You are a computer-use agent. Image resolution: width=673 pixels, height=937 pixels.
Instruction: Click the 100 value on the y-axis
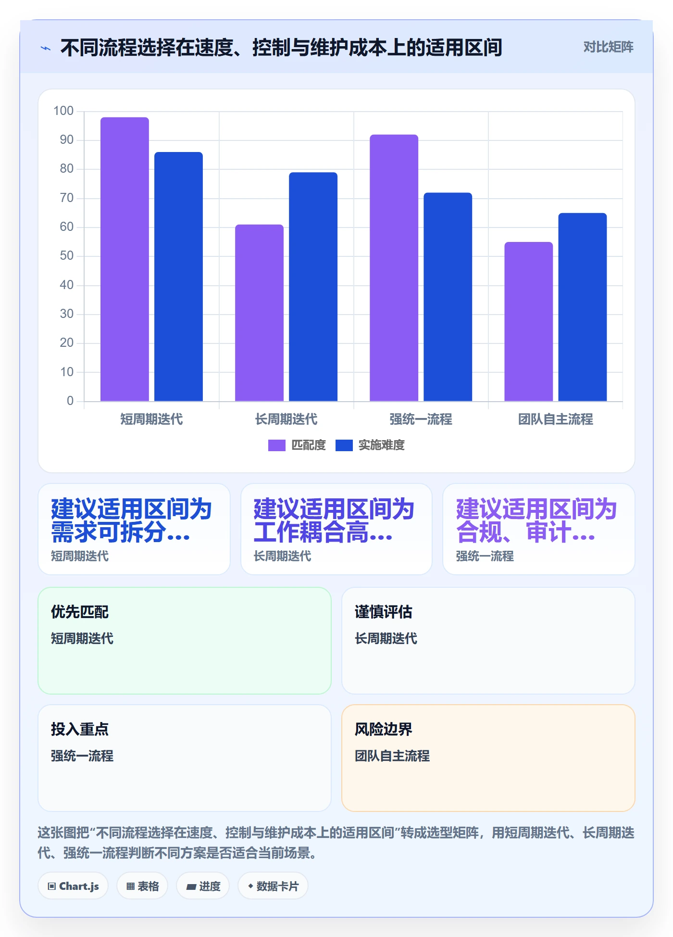click(63, 111)
